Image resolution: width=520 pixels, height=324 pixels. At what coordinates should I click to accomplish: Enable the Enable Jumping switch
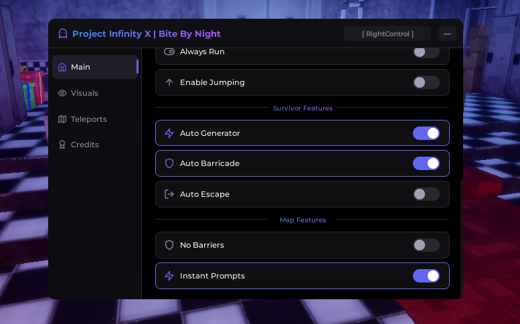[426, 82]
